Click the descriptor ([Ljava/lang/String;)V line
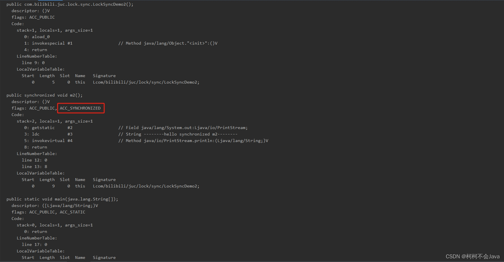The image size is (504, 262). pos(55,206)
